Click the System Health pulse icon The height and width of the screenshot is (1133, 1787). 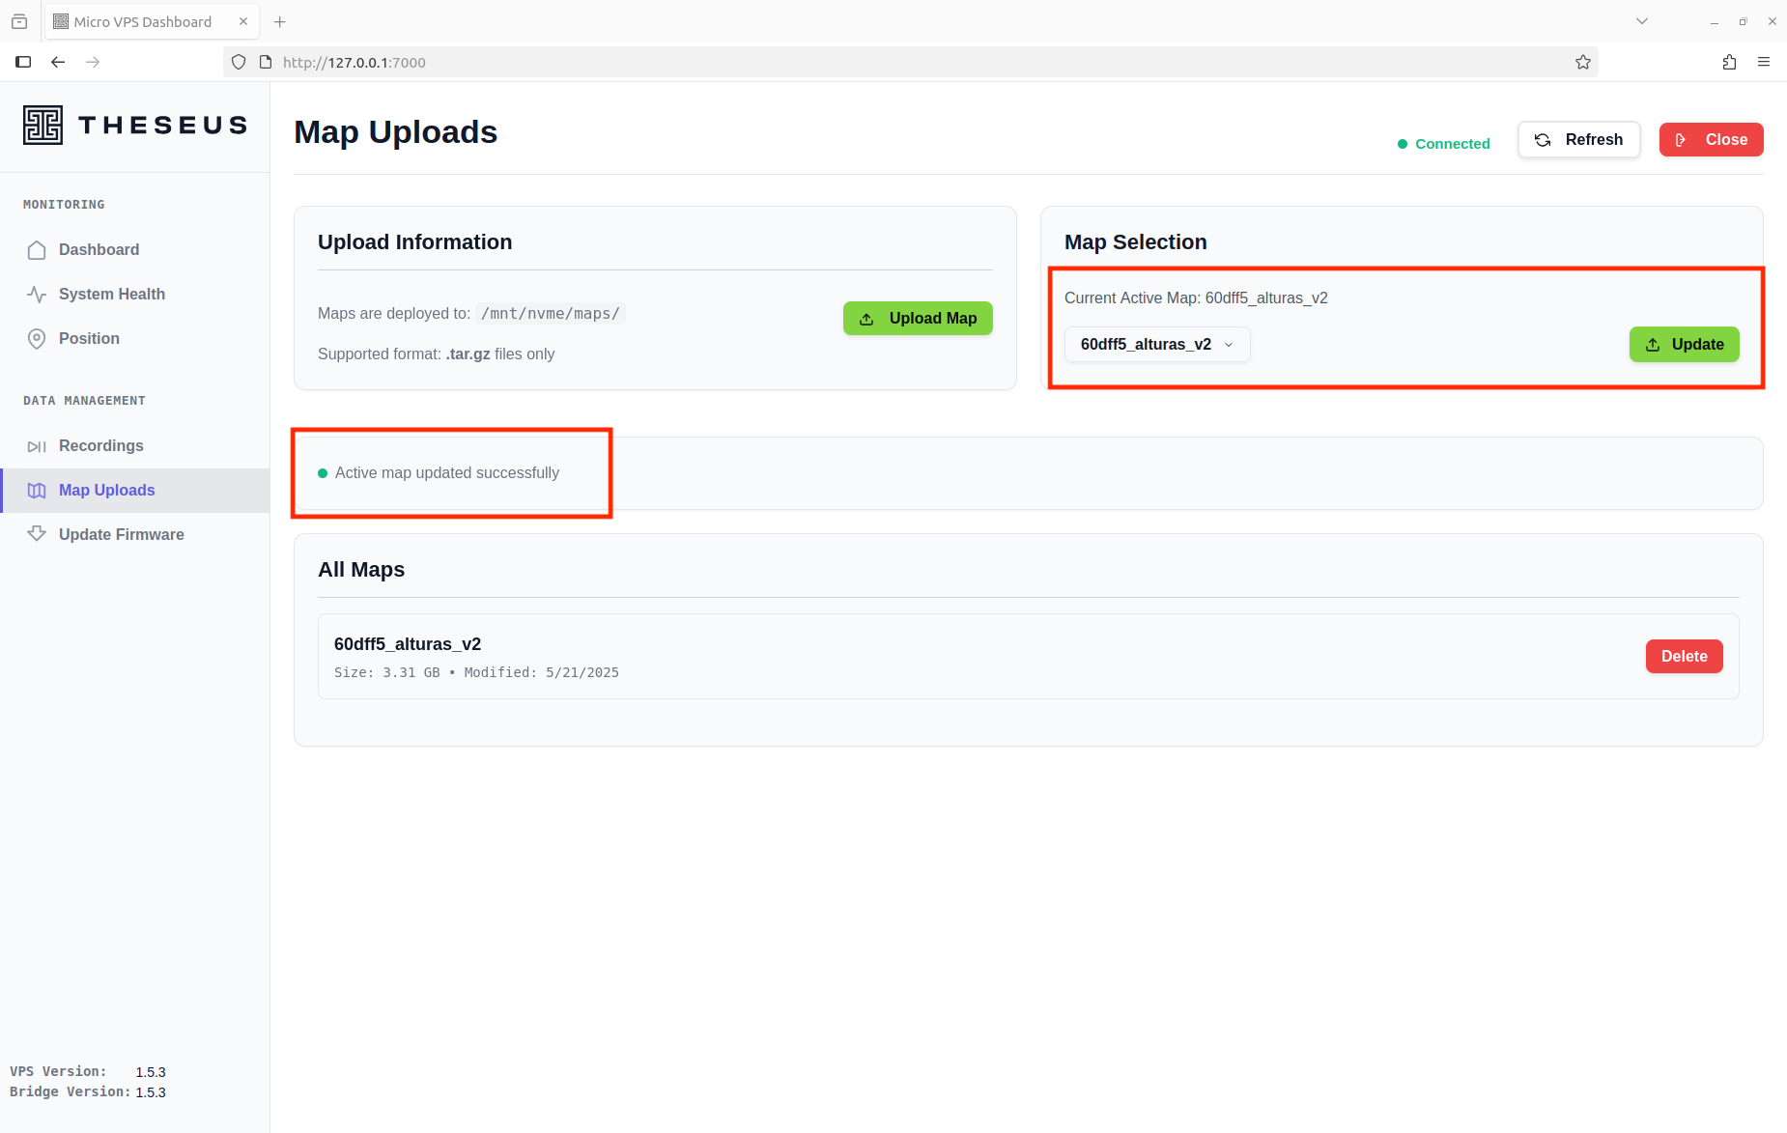[37, 295]
